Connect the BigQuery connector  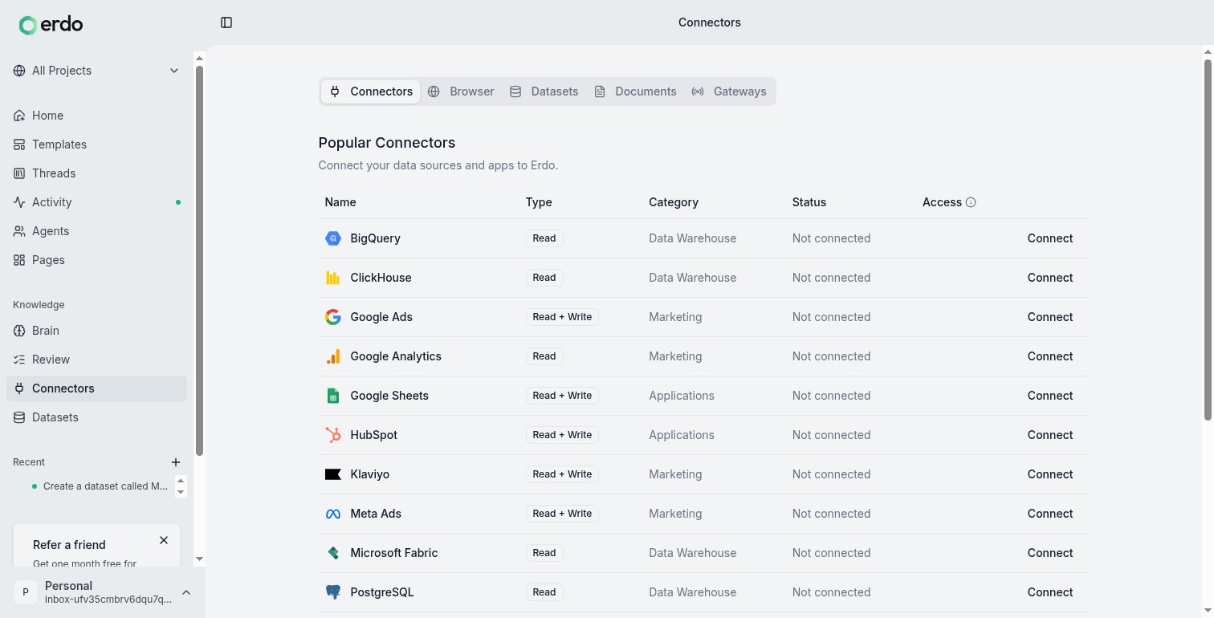[1050, 238]
